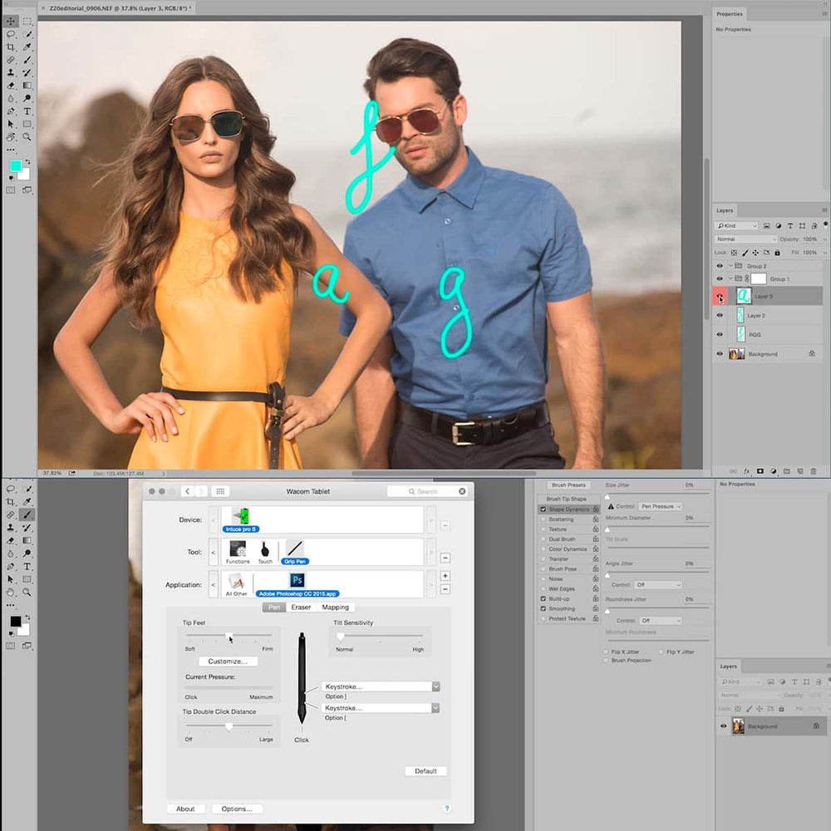
Task: Disable the Smoothing brush checkbox
Action: click(x=543, y=608)
